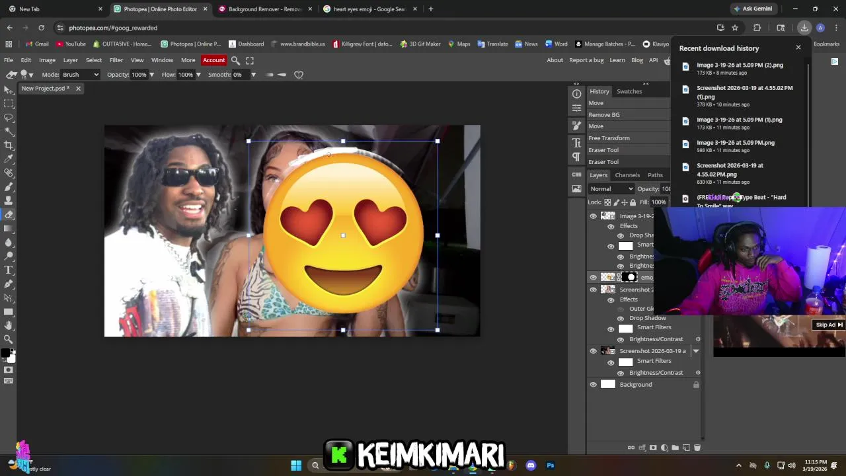Open Ask Gemini in Chrome
846x476 pixels.
click(x=753, y=9)
